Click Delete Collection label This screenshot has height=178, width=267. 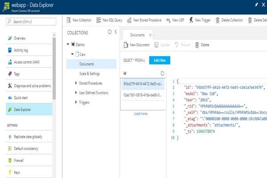click(x=232, y=20)
